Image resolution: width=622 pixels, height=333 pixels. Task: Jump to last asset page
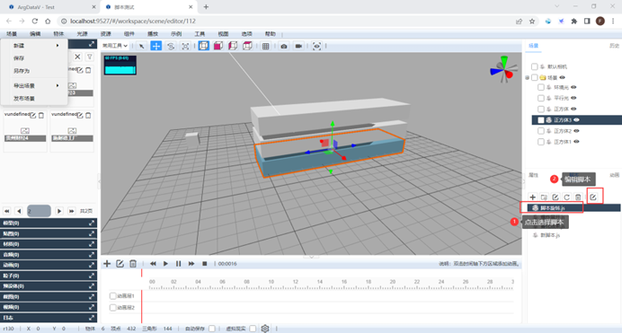click(72, 211)
